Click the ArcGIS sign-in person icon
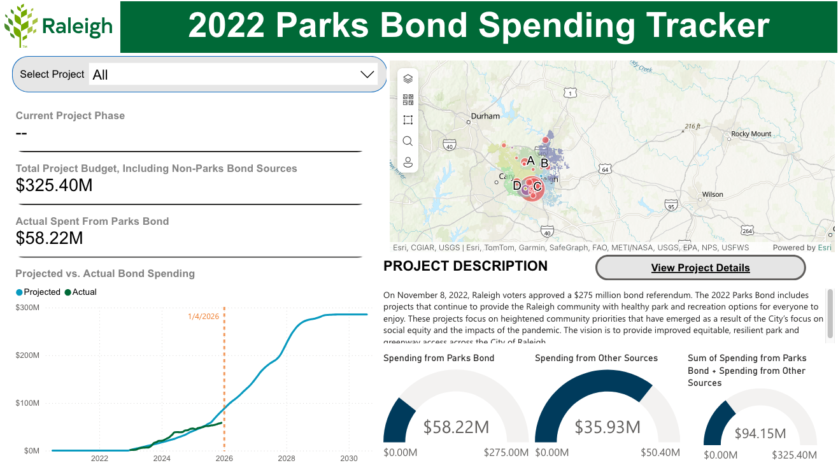 408,162
